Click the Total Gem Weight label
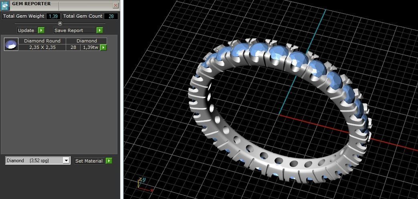Viewport: 418px width, 199px height. (x=24, y=16)
